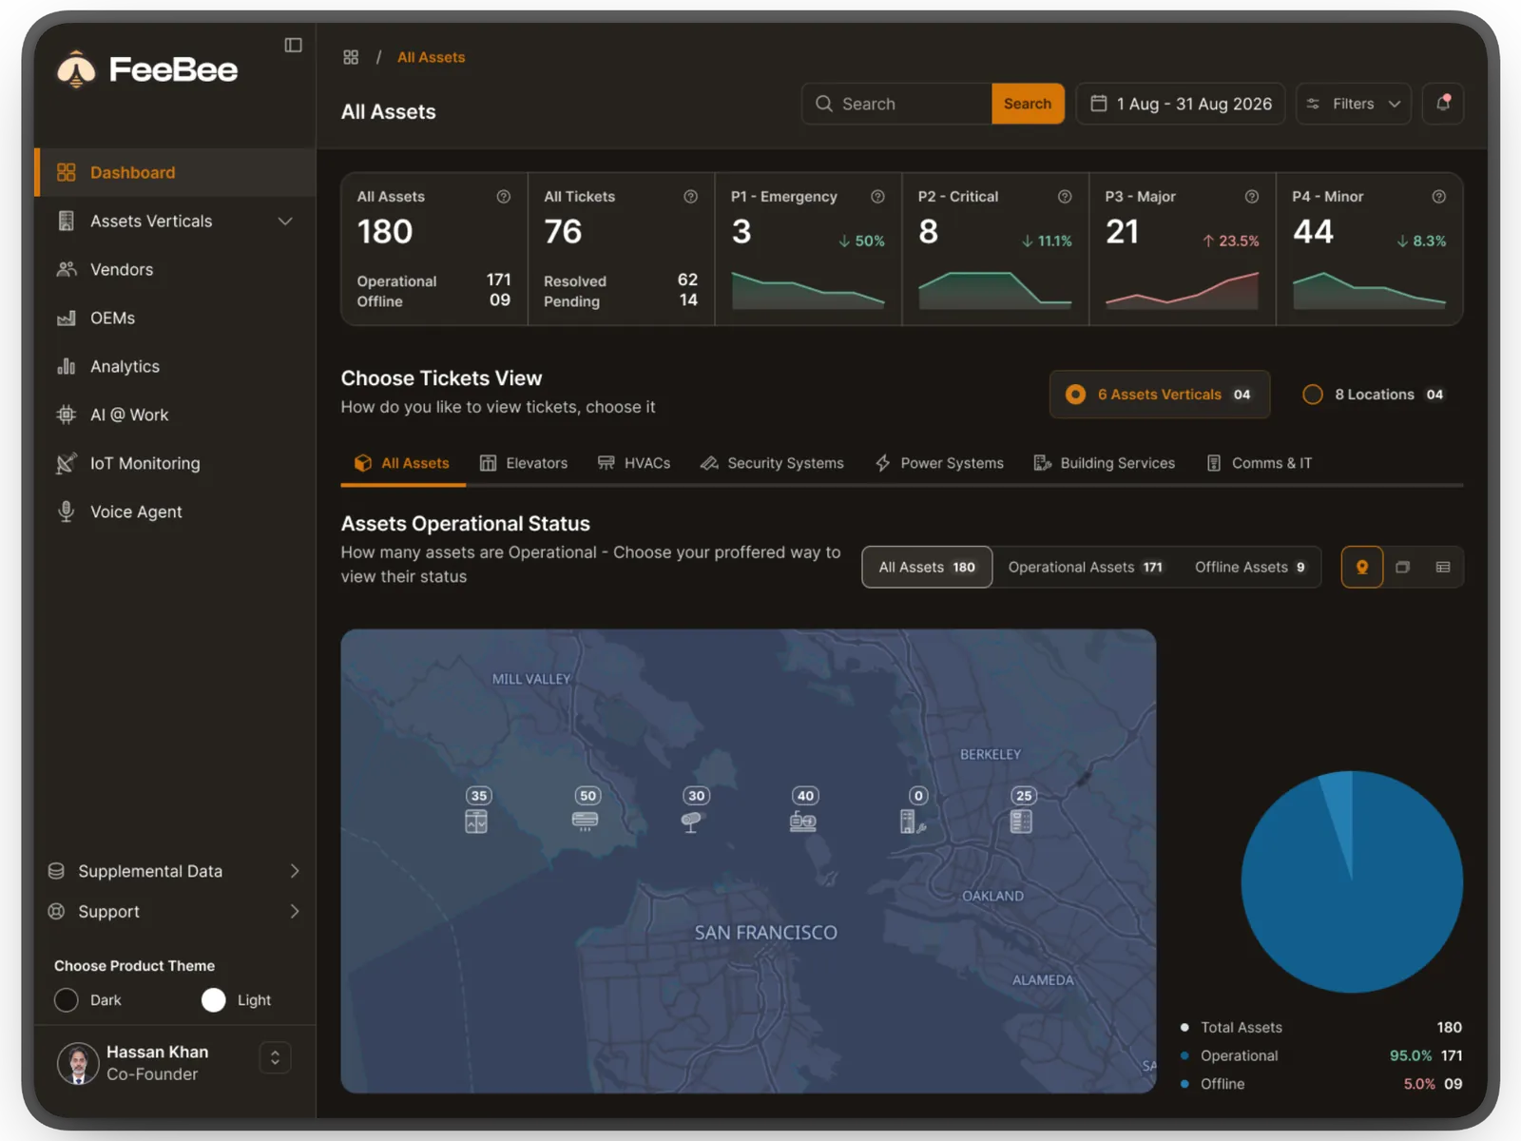Open the Filters dropdown

point(1353,104)
